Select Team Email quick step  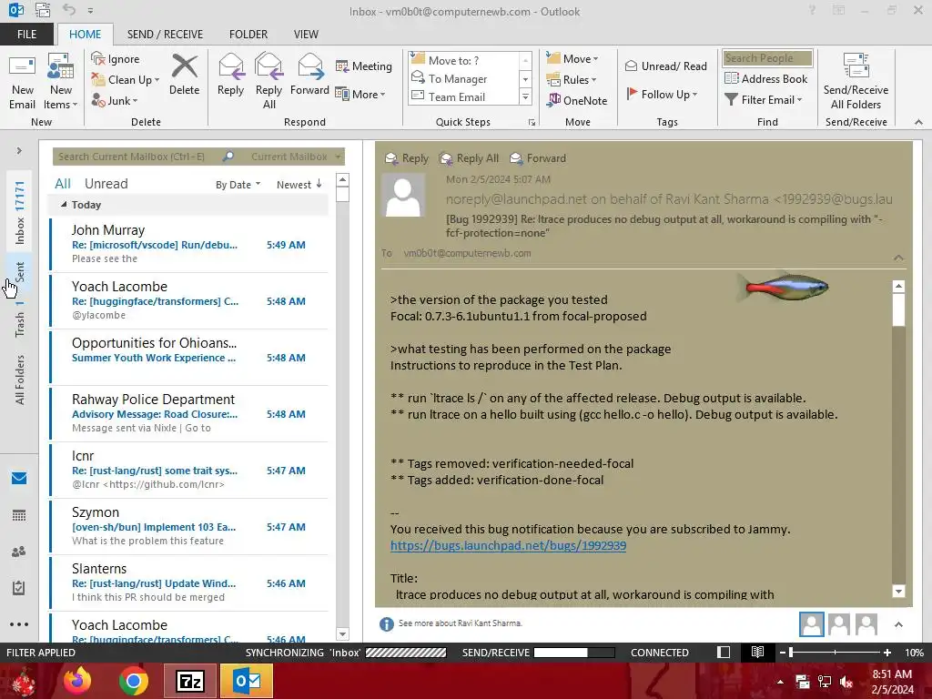pos(464,96)
